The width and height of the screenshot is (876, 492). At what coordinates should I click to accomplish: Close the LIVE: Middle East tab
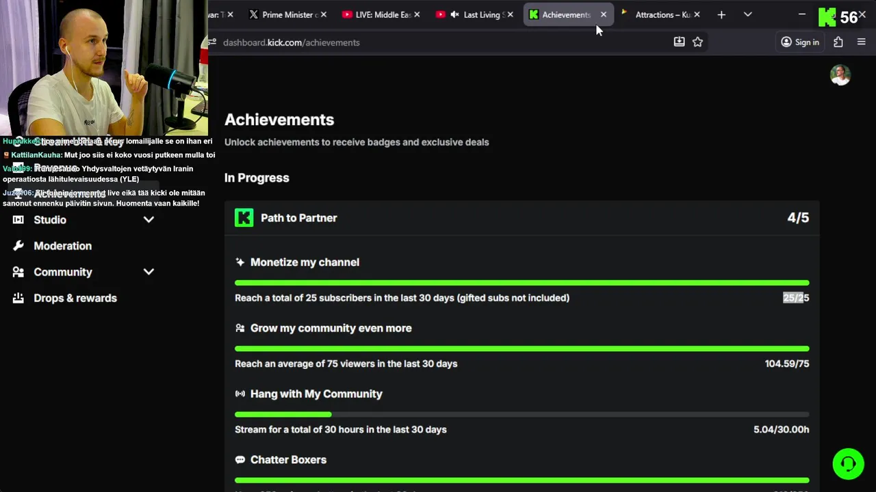pyautogui.click(x=417, y=14)
